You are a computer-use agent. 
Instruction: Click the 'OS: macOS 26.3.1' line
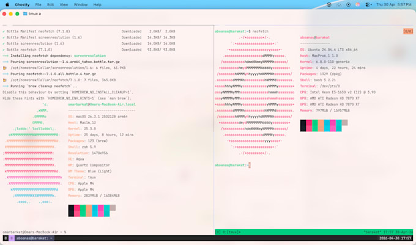pos(98,117)
